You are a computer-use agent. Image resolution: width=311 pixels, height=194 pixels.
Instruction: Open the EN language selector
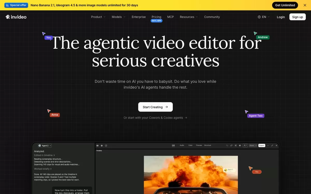coord(264,17)
